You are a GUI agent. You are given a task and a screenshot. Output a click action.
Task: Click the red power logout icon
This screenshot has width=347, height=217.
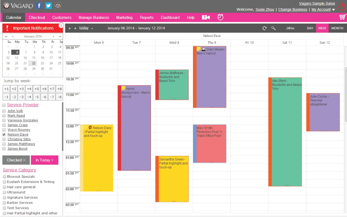[342, 7]
